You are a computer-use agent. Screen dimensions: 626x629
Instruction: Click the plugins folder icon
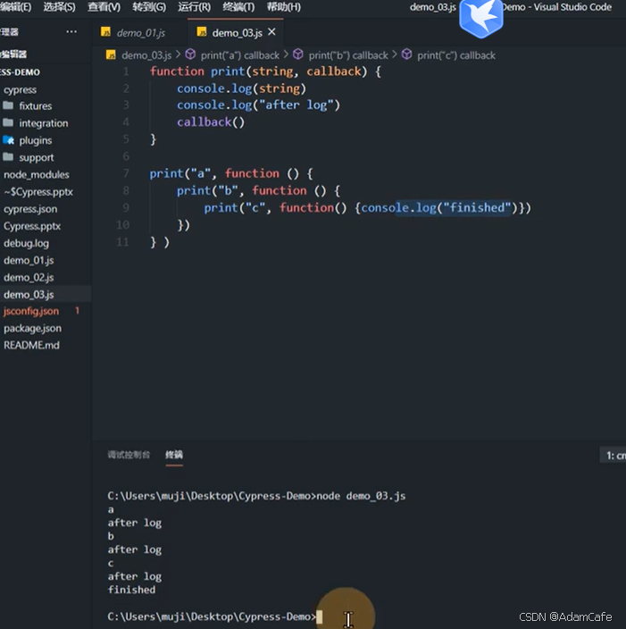tap(8, 140)
